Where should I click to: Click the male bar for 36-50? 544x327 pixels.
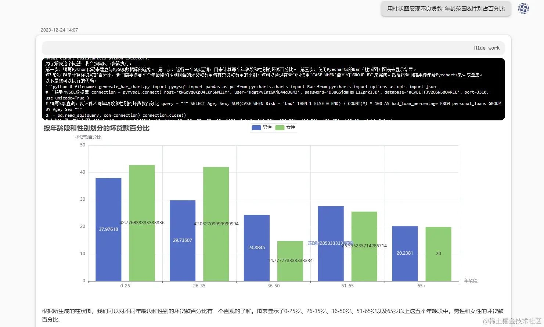(257, 248)
